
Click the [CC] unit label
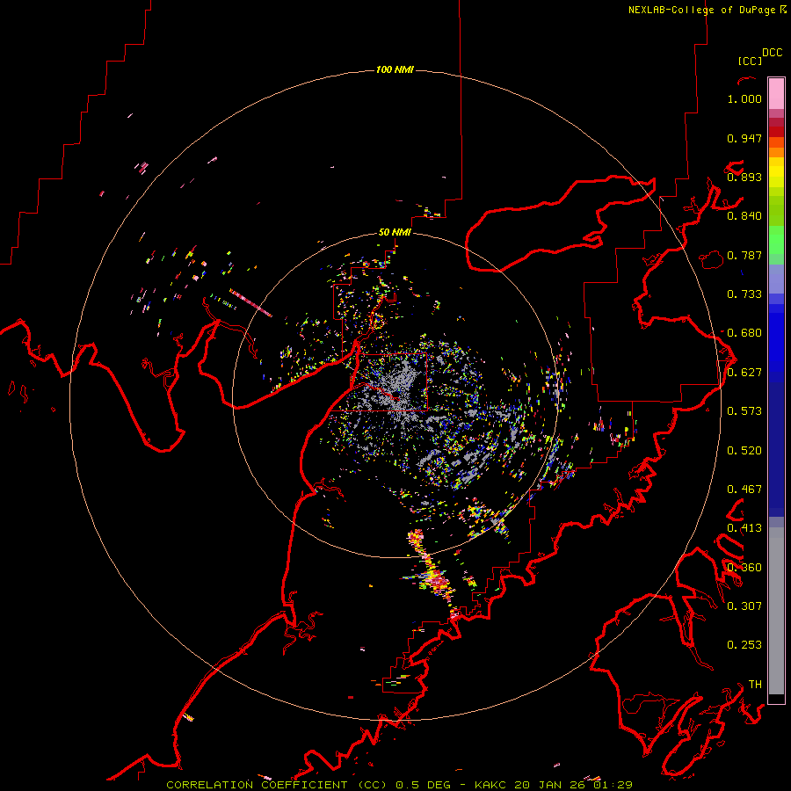[x=750, y=61]
